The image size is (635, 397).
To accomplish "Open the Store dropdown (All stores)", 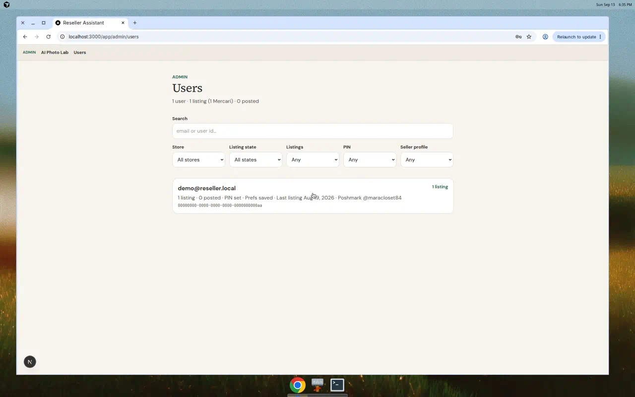I will pos(198,160).
